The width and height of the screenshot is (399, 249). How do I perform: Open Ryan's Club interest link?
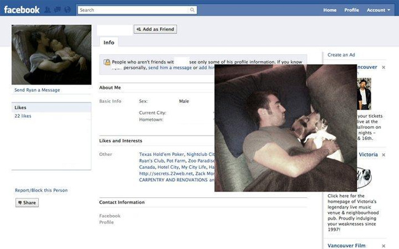pyautogui.click(x=151, y=161)
